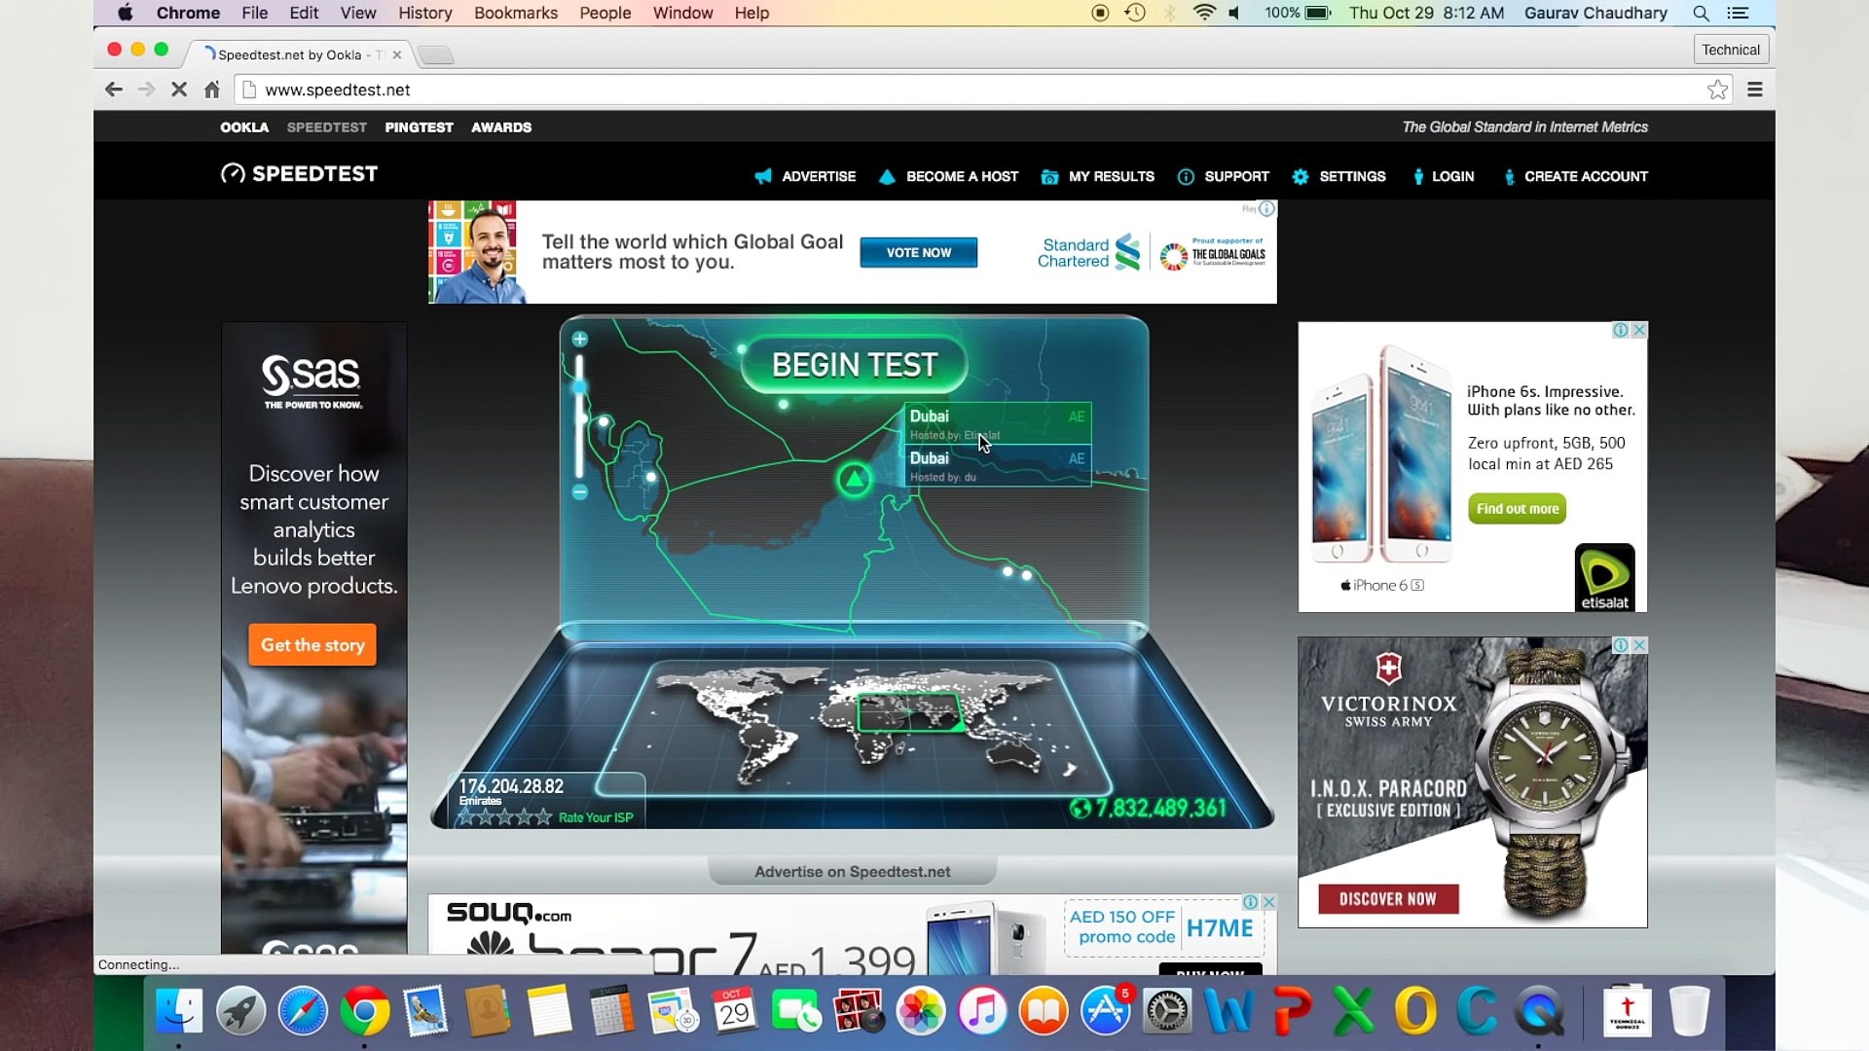Click the home icon in Chrome toolbar
Screen dimensions: 1869x1051
(x=212, y=89)
